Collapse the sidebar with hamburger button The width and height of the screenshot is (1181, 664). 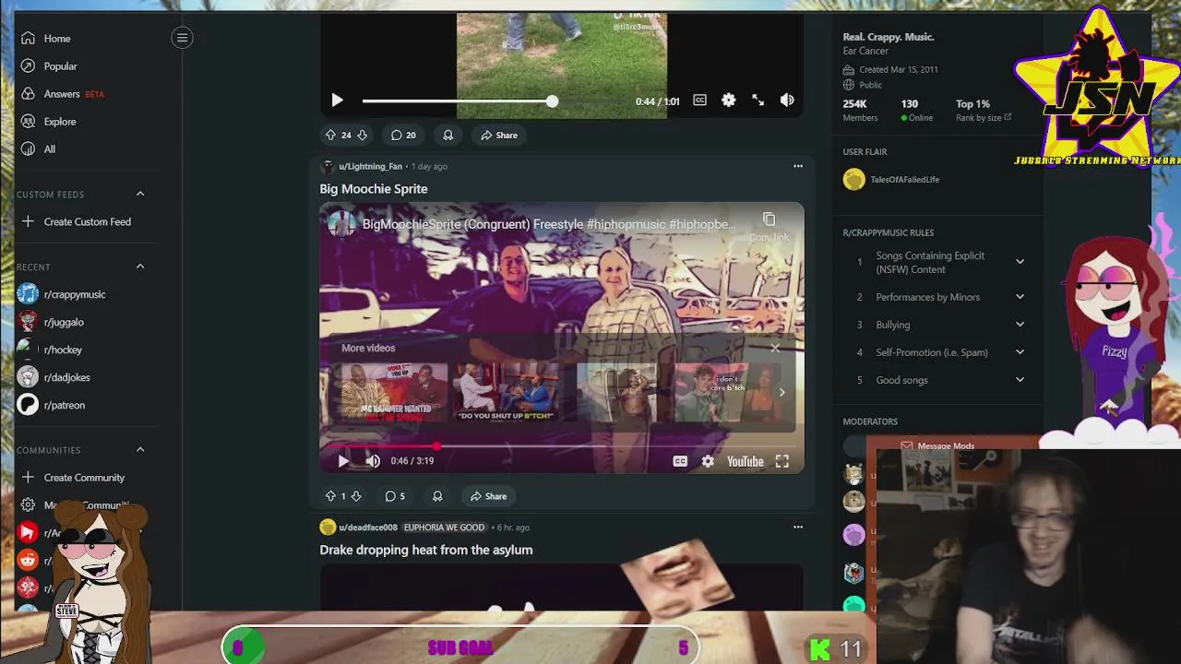click(x=182, y=38)
